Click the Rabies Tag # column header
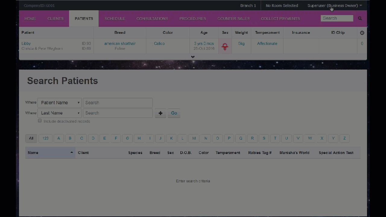Screen dimensions: 386x217 [260, 153]
